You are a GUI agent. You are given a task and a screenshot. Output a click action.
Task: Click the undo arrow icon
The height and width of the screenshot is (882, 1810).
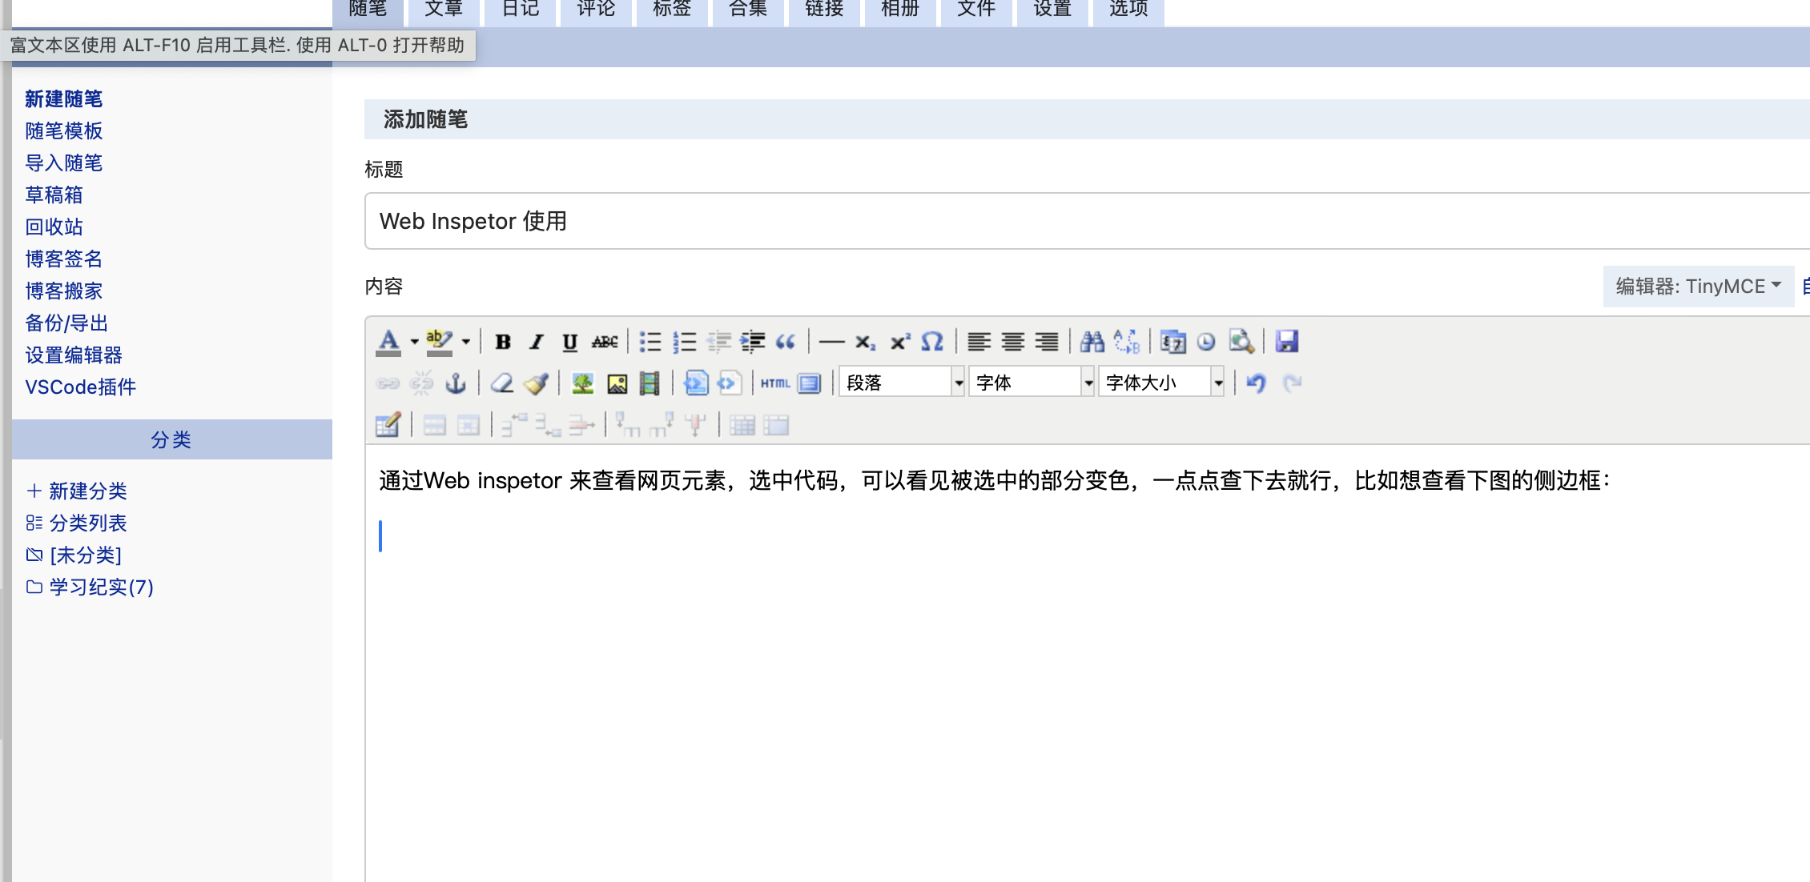pyautogui.click(x=1256, y=383)
